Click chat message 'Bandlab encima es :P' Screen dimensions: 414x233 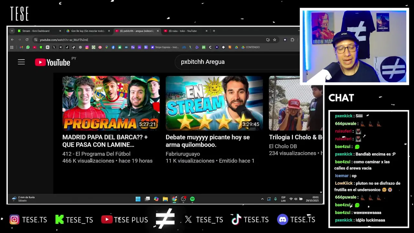coord(376,154)
